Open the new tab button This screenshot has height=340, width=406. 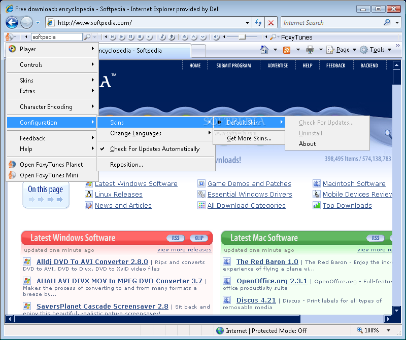pos(198,51)
